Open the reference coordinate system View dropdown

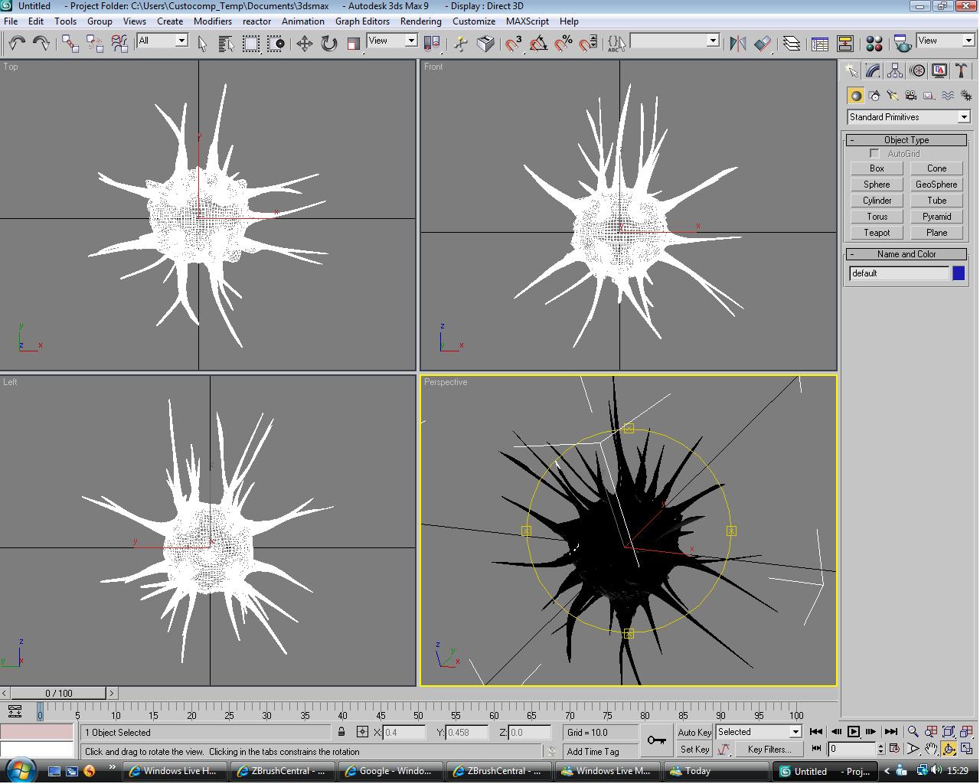pyautogui.click(x=392, y=41)
